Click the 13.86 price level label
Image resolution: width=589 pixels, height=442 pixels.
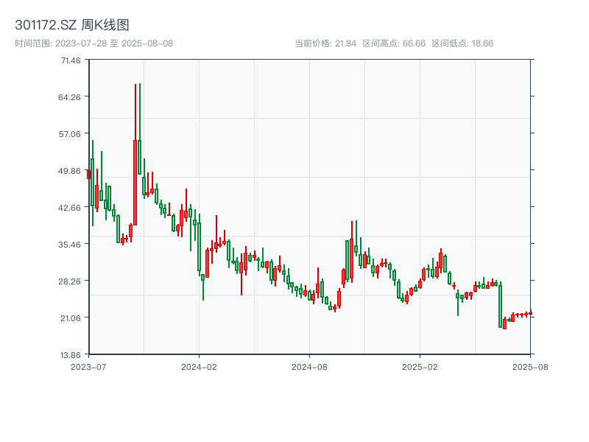tap(71, 354)
